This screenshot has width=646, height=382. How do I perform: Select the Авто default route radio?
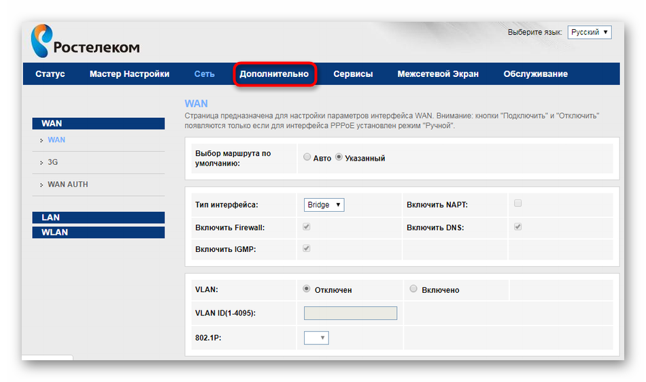click(x=307, y=158)
